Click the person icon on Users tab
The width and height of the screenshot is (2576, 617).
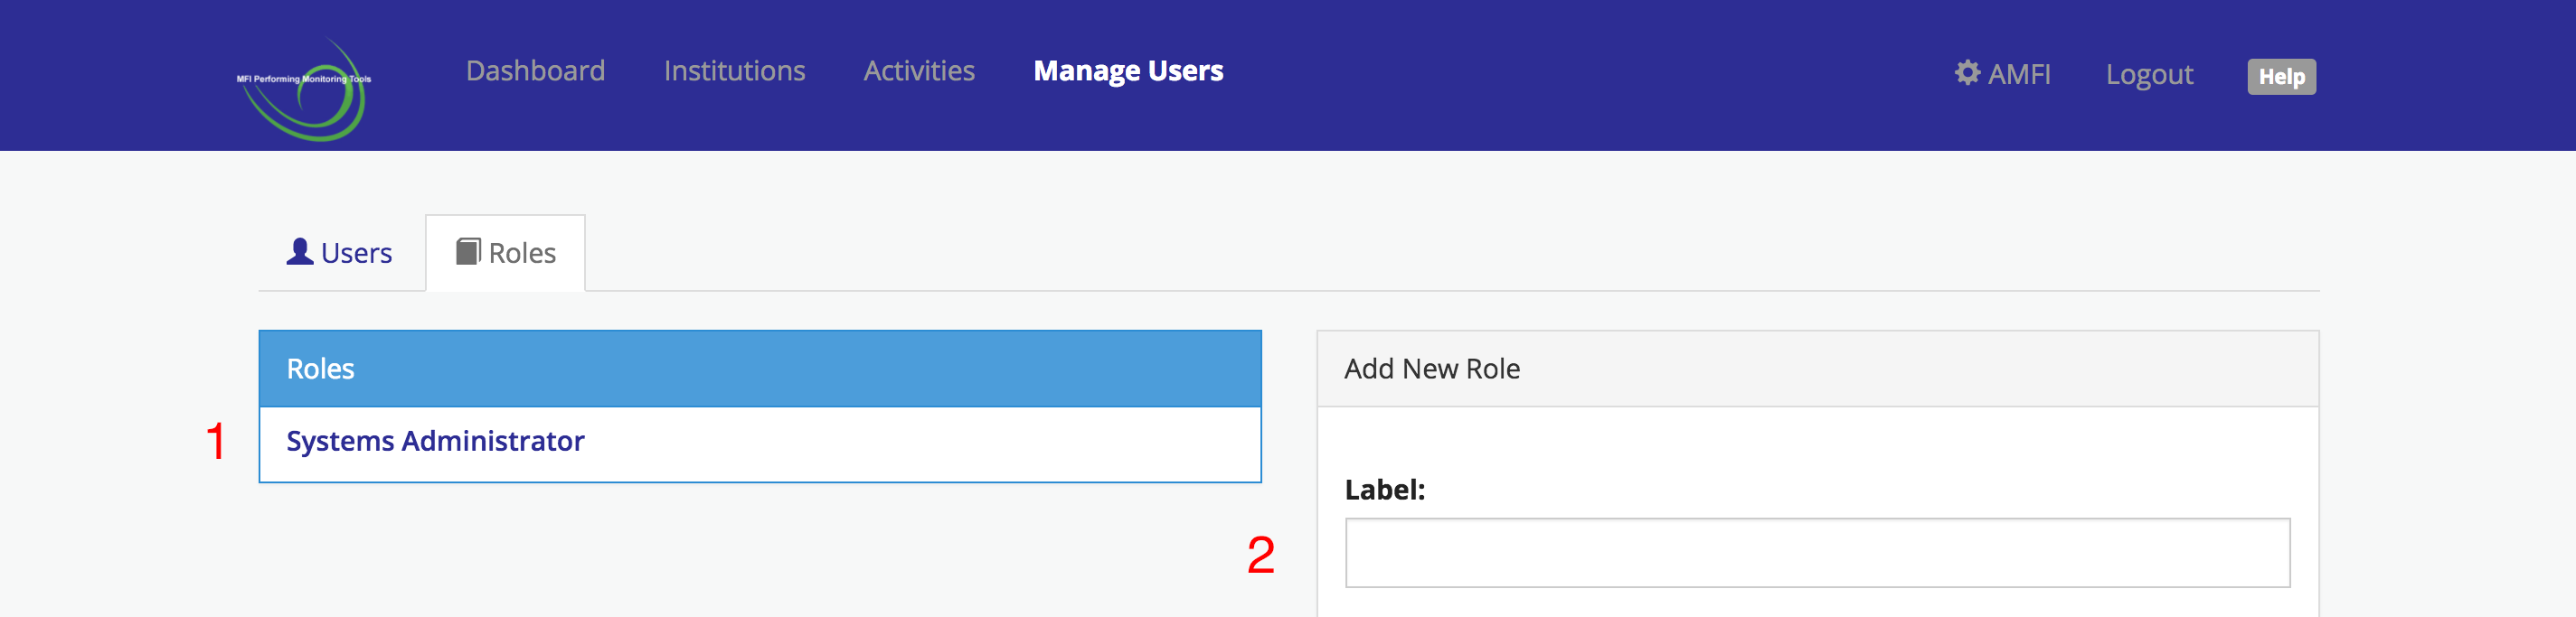[300, 252]
